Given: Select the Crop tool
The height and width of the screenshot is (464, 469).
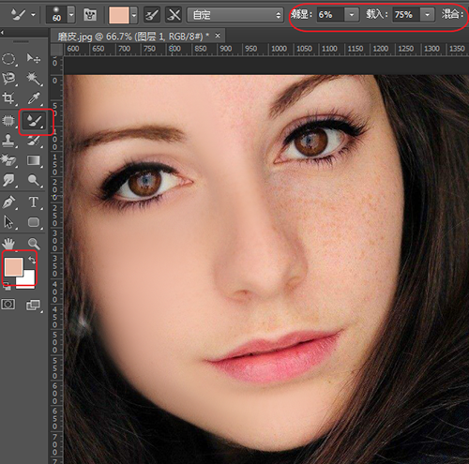Looking at the screenshot, I should (8, 98).
